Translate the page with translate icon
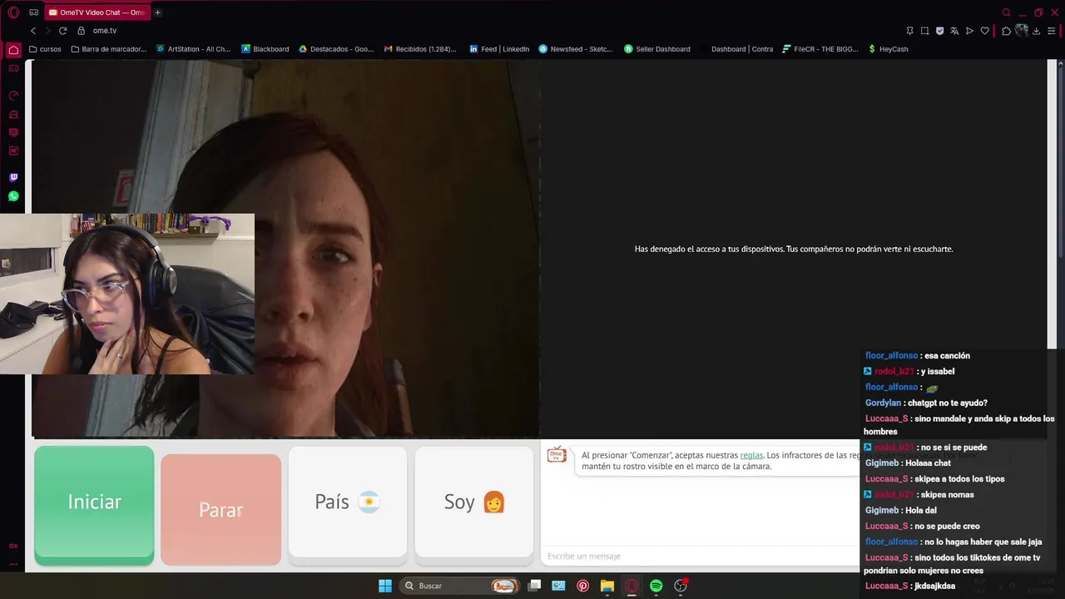Screen dimensions: 1065x599 [x=954, y=31]
